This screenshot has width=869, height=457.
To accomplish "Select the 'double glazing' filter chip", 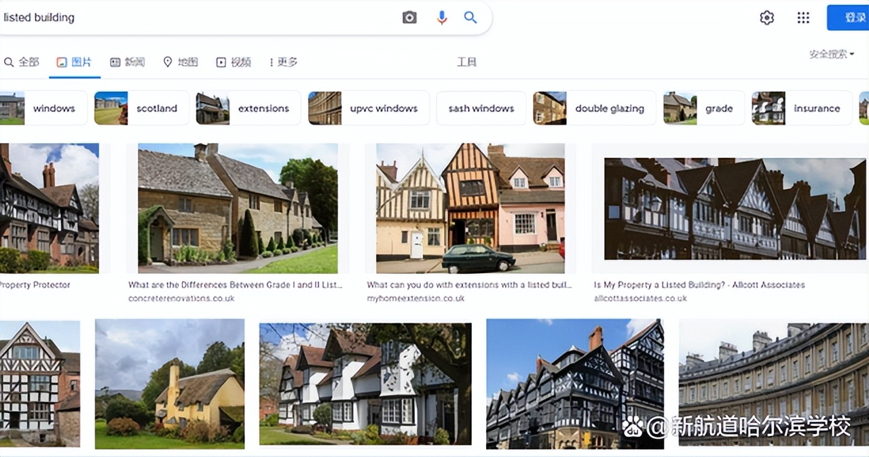I will pyautogui.click(x=595, y=108).
